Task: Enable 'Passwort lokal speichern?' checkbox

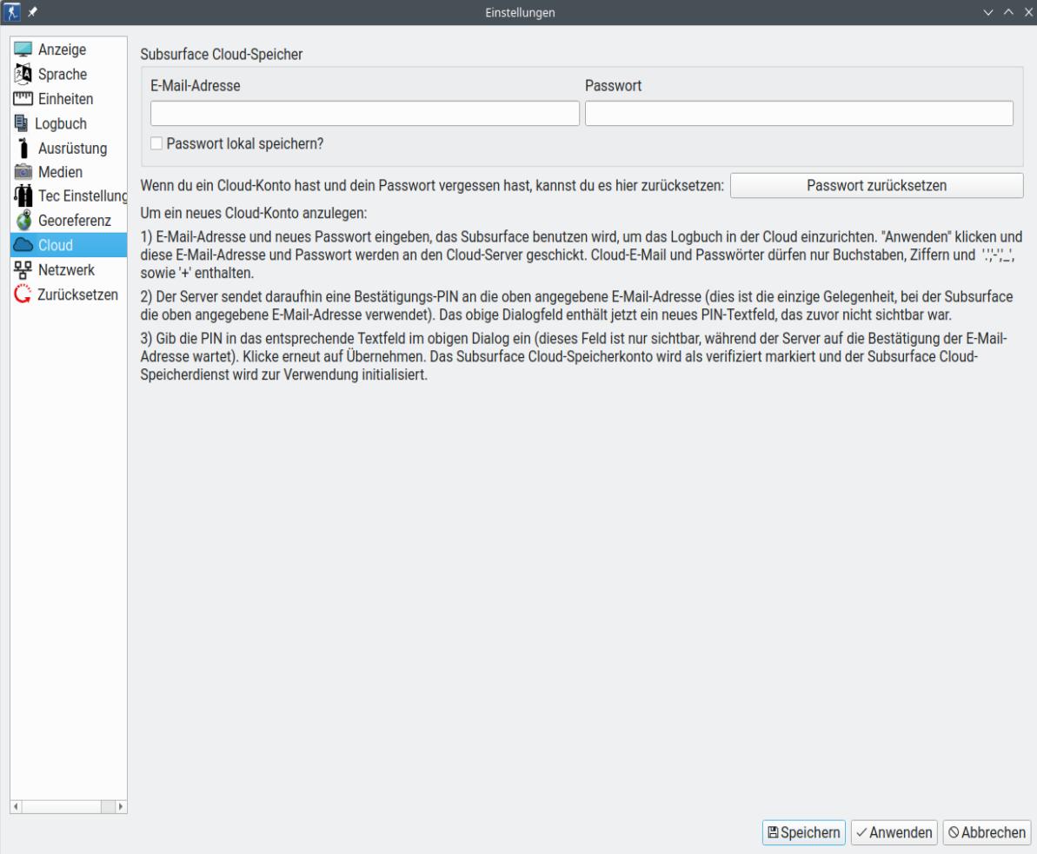Action: pos(156,143)
